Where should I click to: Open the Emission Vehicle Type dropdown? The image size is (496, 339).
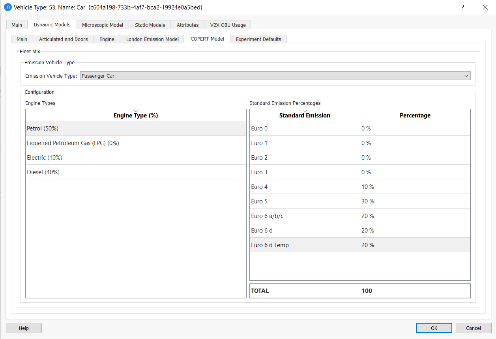[x=275, y=76]
